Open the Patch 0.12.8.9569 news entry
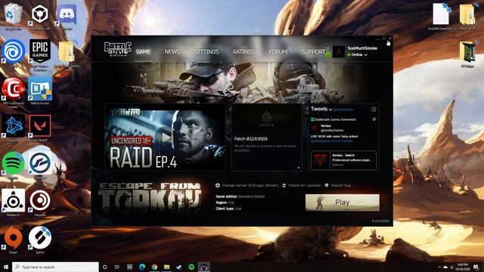Screen dimensions: 484x272 [x=250, y=139]
